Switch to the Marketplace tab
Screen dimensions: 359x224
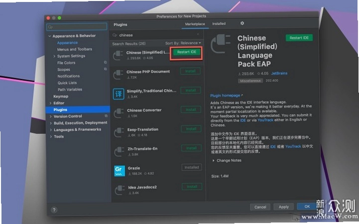[195, 24]
